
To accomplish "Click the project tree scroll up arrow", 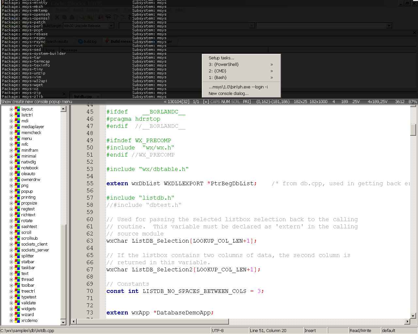I will click(x=63, y=109).
